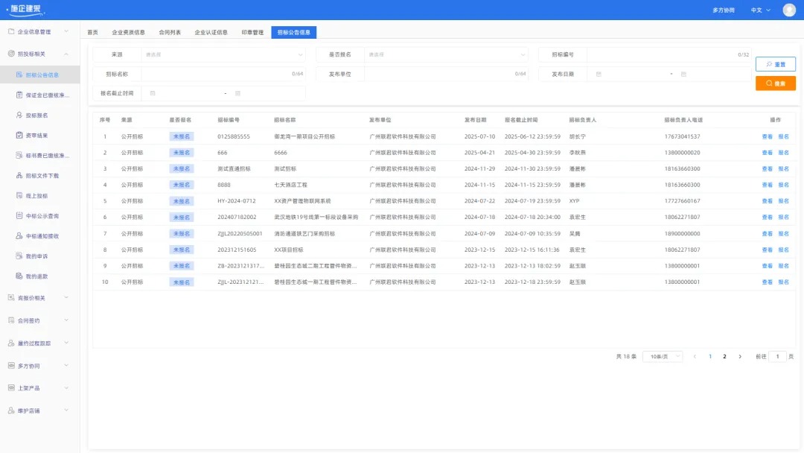Click the 线上投标 sidebar icon
The image size is (804, 453).
pos(19,196)
